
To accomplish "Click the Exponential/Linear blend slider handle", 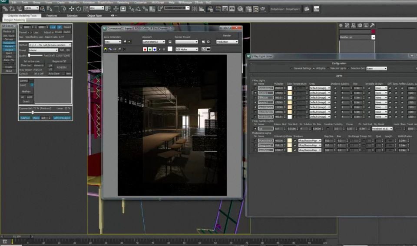I will pyautogui.click(x=33, y=112).
